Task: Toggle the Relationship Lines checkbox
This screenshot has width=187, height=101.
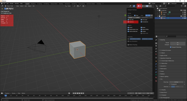Action: pyautogui.click(x=128, y=30)
